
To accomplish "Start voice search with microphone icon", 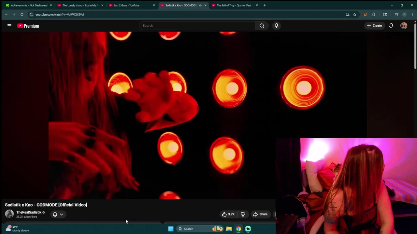I will coord(276,26).
